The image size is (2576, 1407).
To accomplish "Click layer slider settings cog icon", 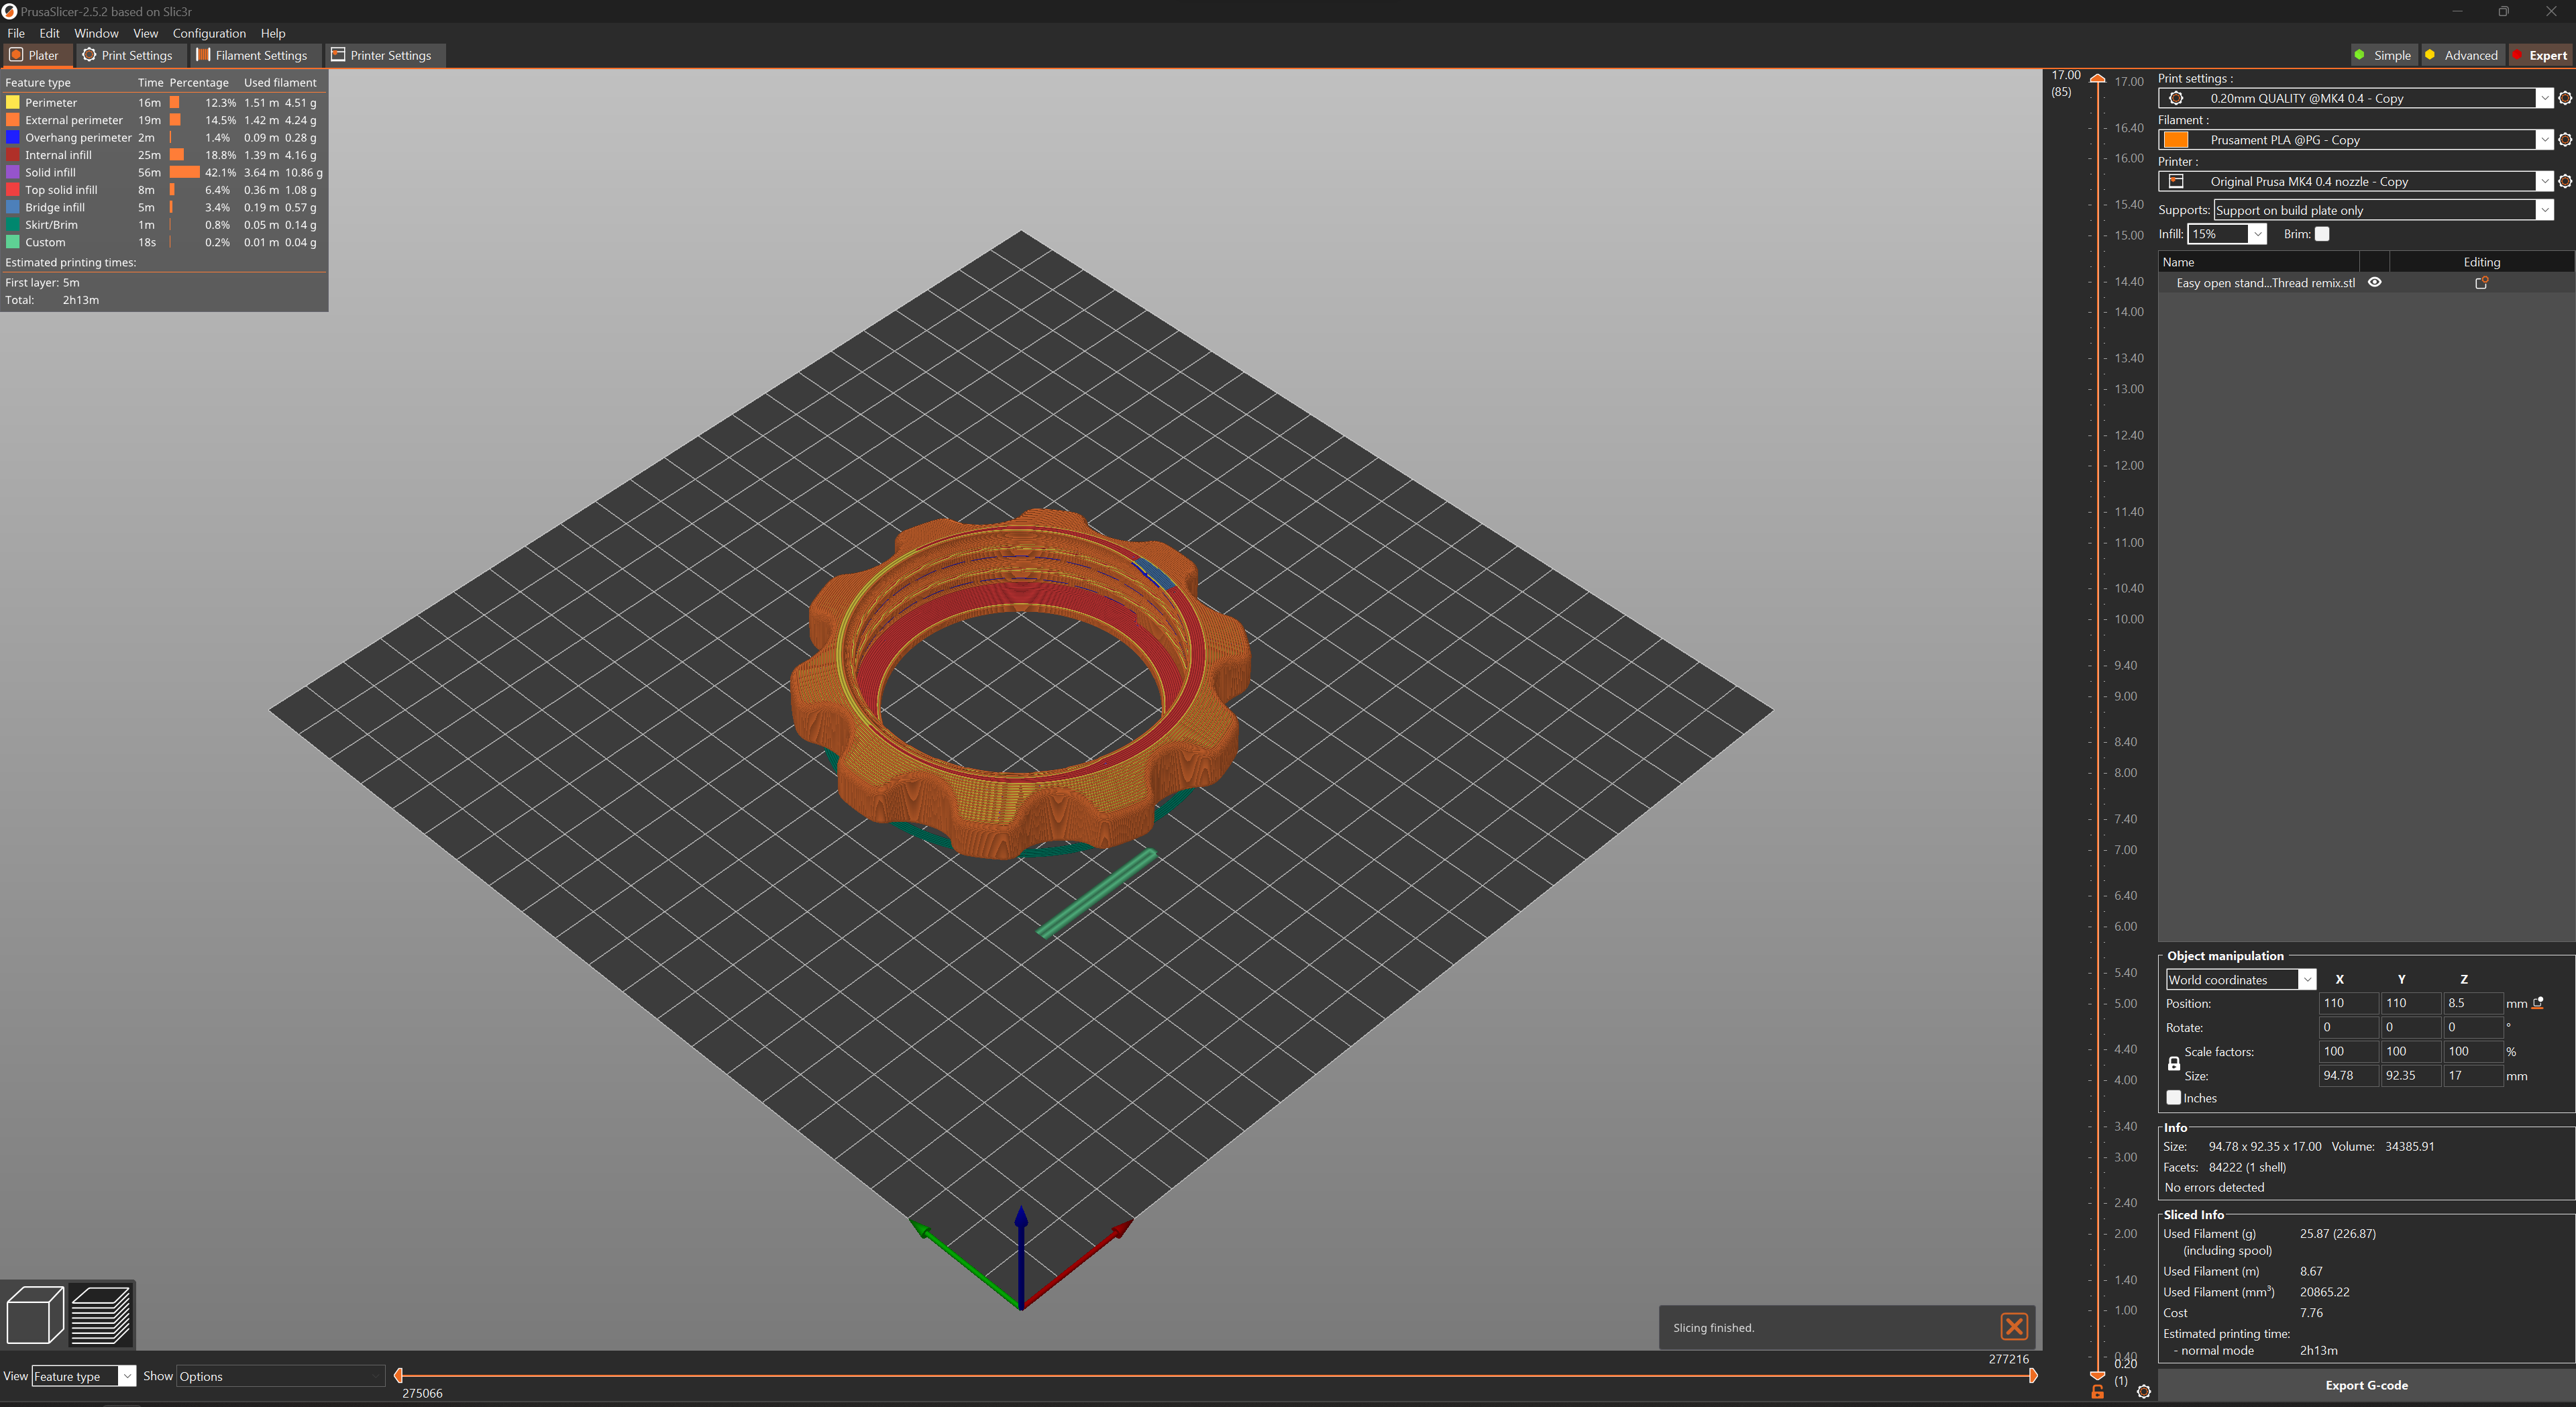I will pyautogui.click(x=2144, y=1391).
